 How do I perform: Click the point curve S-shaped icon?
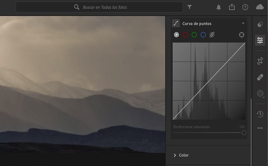176,23
